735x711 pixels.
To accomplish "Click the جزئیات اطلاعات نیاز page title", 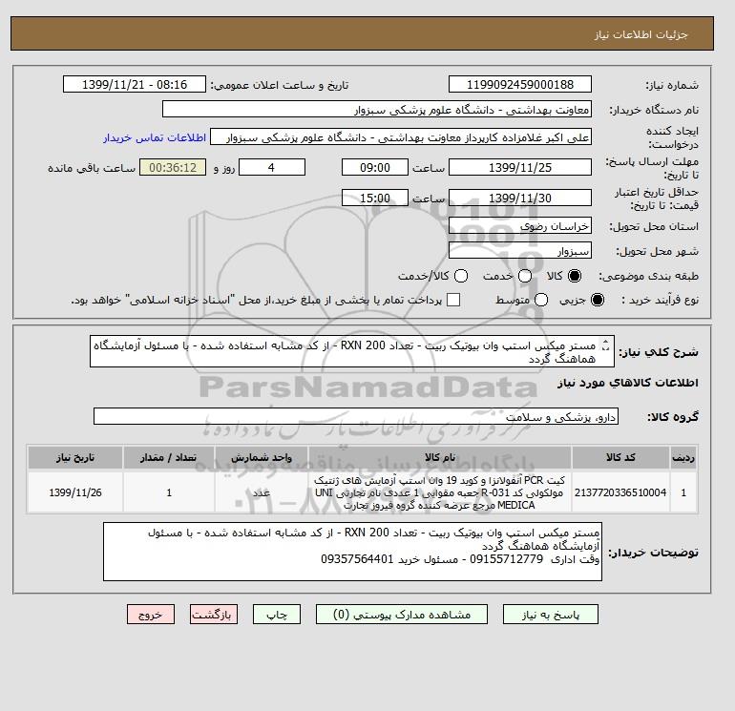I will pos(640,34).
